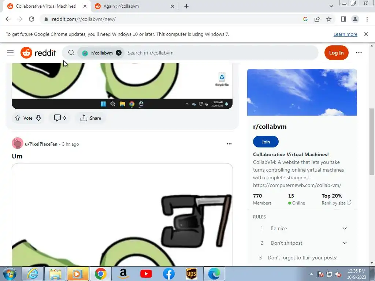Open YouTube taskbar shortcut
Screen dimensions: 375x281
tap(146, 274)
